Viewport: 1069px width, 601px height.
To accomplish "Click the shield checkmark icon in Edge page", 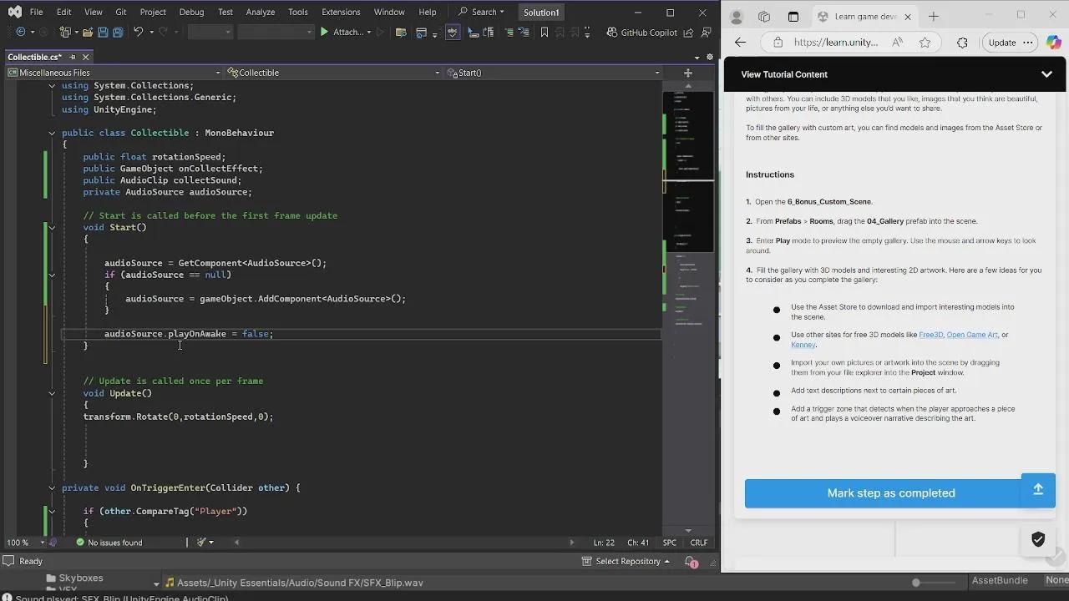I will point(1038,539).
